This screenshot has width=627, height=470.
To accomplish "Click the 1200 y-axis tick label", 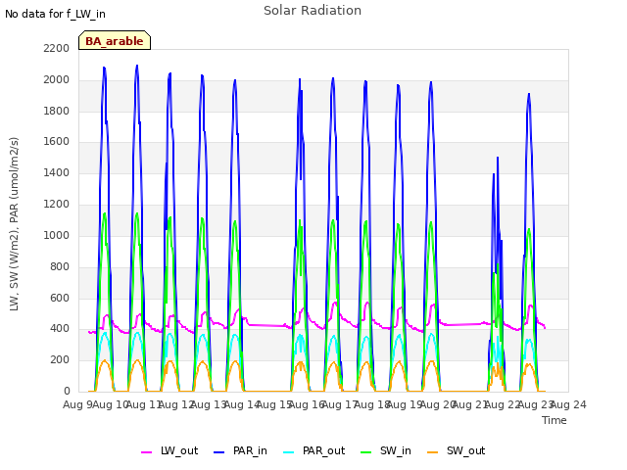I will click(57, 205).
